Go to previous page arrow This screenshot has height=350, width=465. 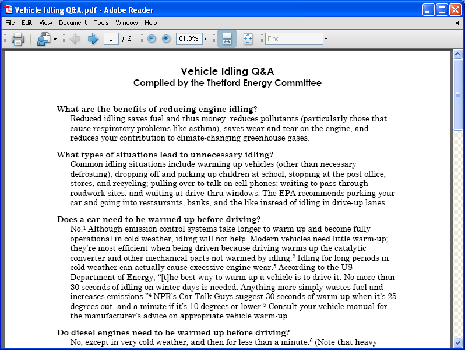pyautogui.click(x=75, y=39)
